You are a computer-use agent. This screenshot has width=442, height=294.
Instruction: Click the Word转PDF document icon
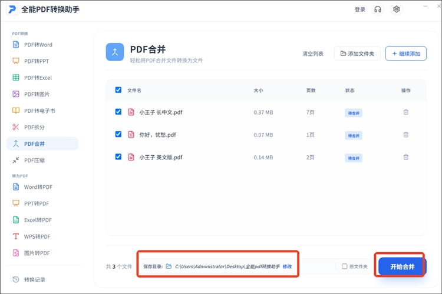(16, 187)
